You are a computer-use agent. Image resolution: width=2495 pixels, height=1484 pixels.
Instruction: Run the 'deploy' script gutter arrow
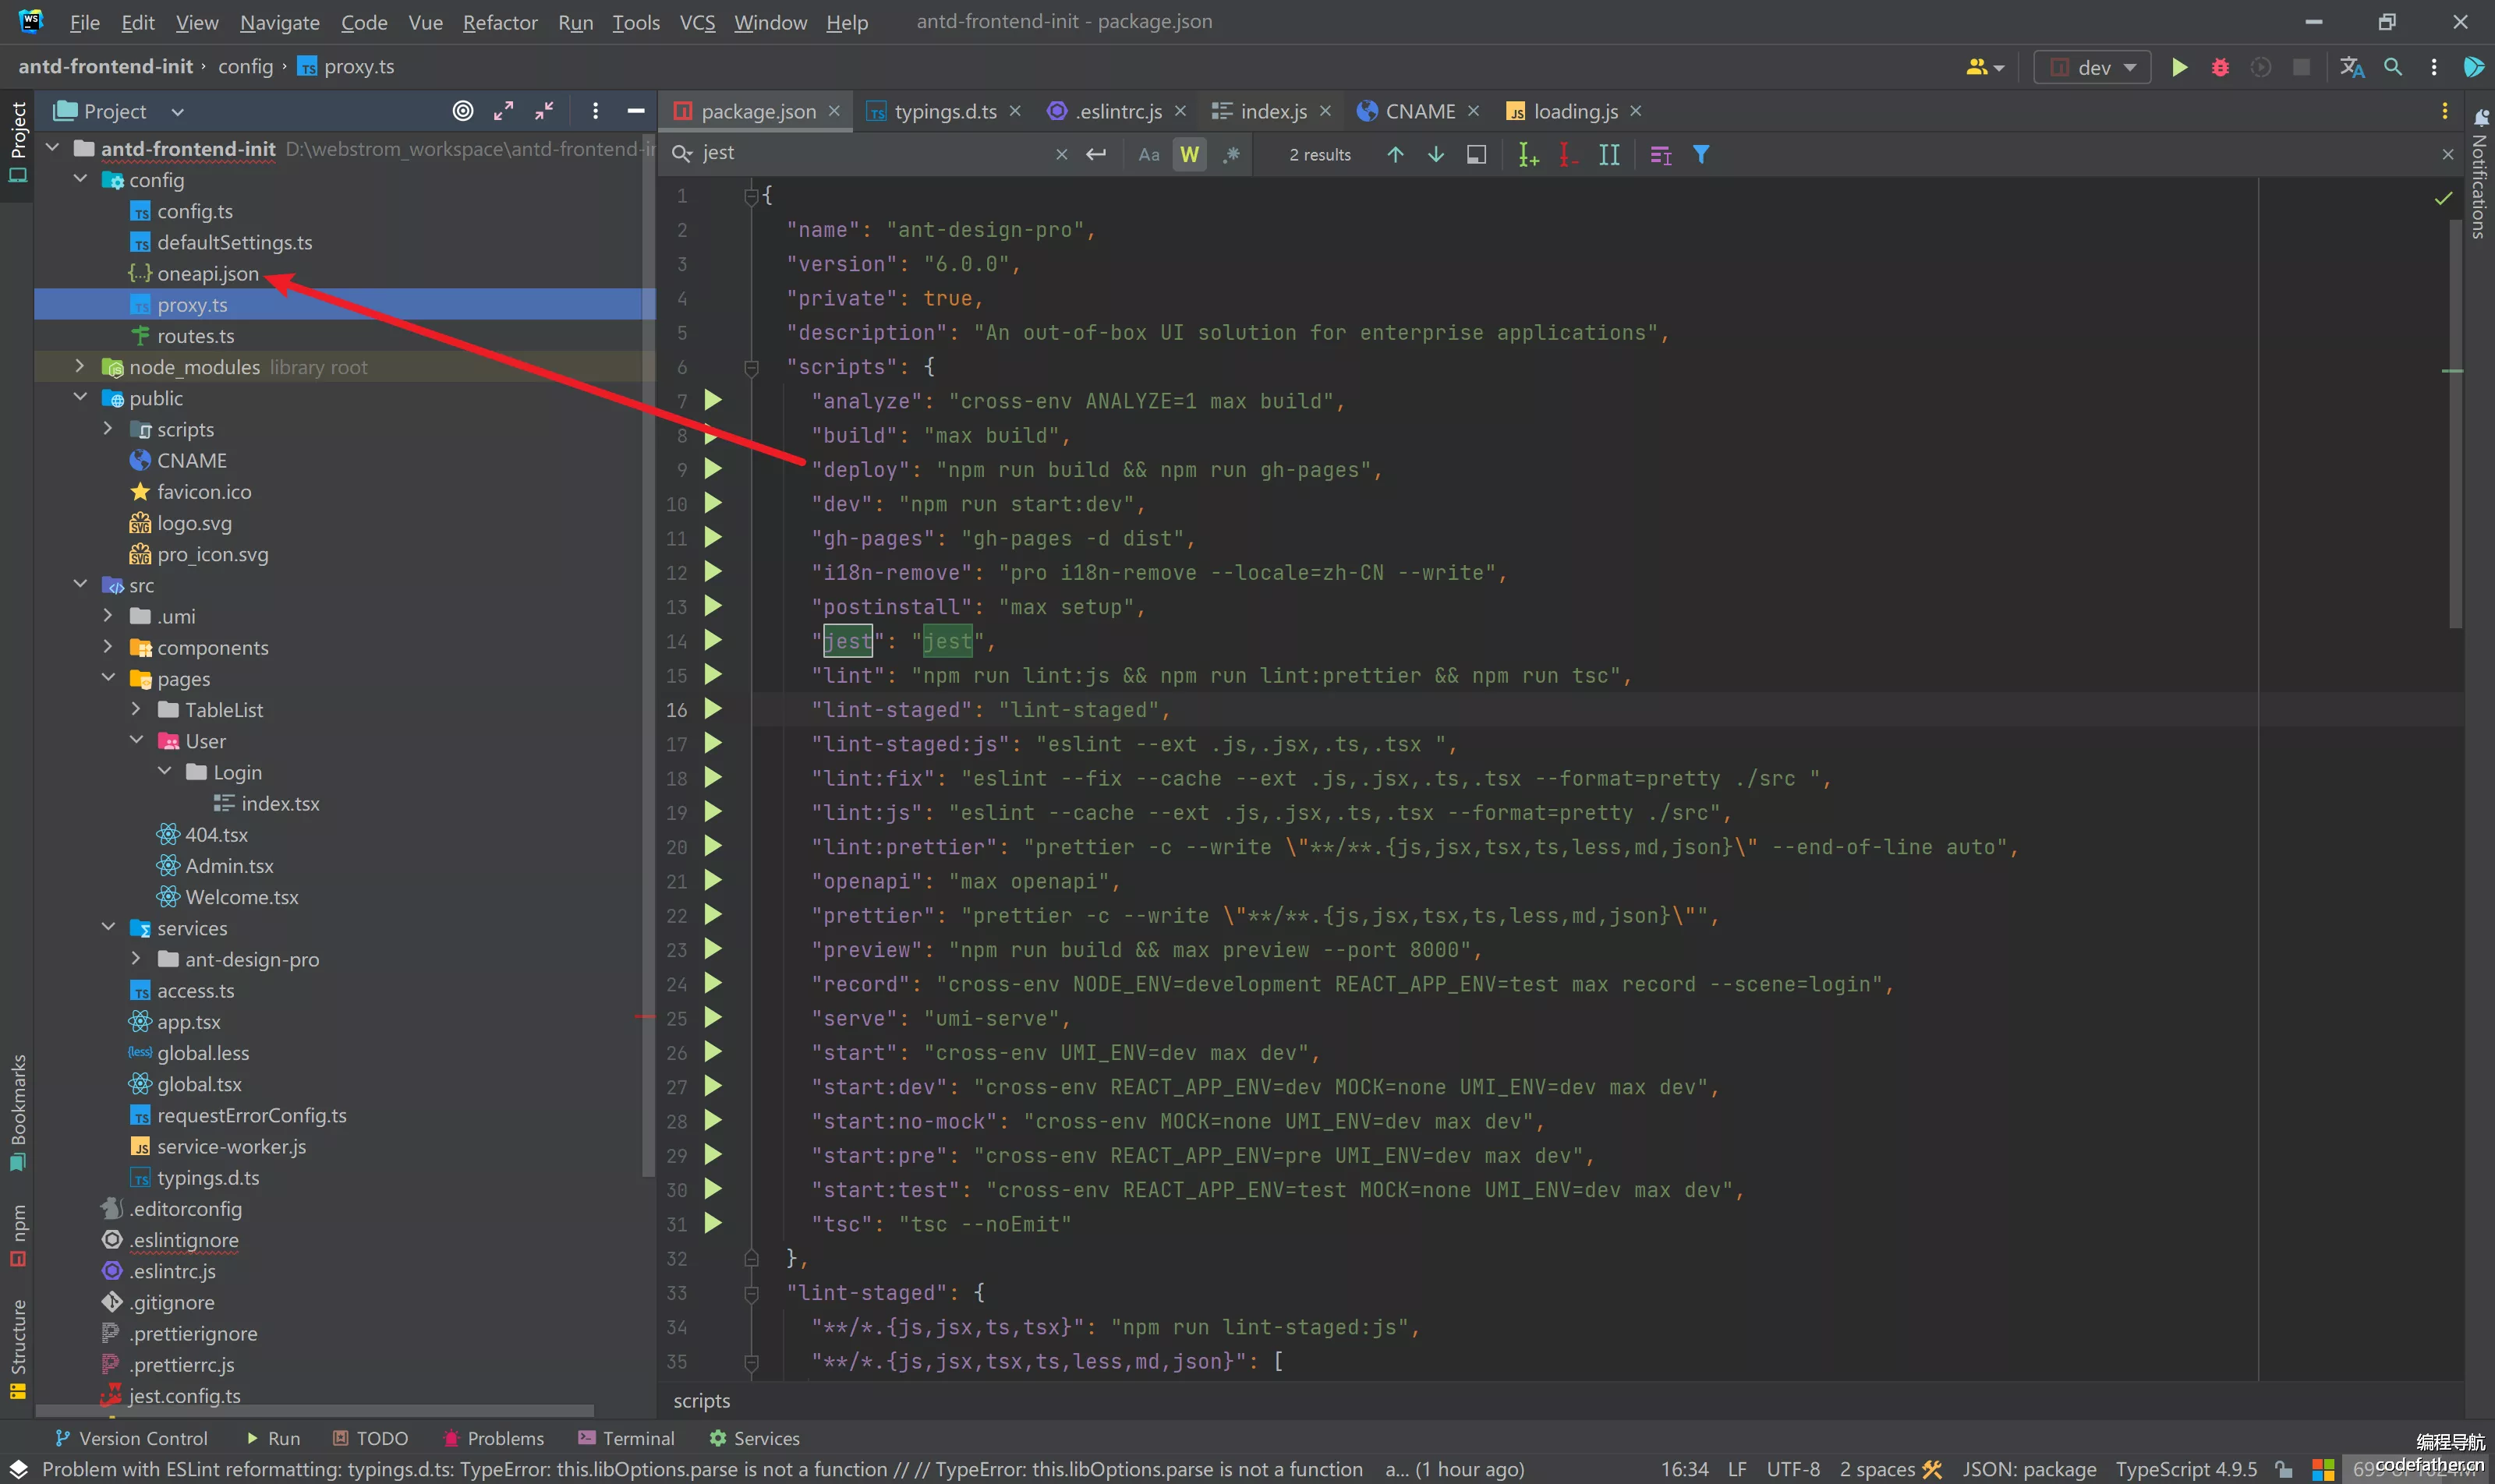point(713,468)
